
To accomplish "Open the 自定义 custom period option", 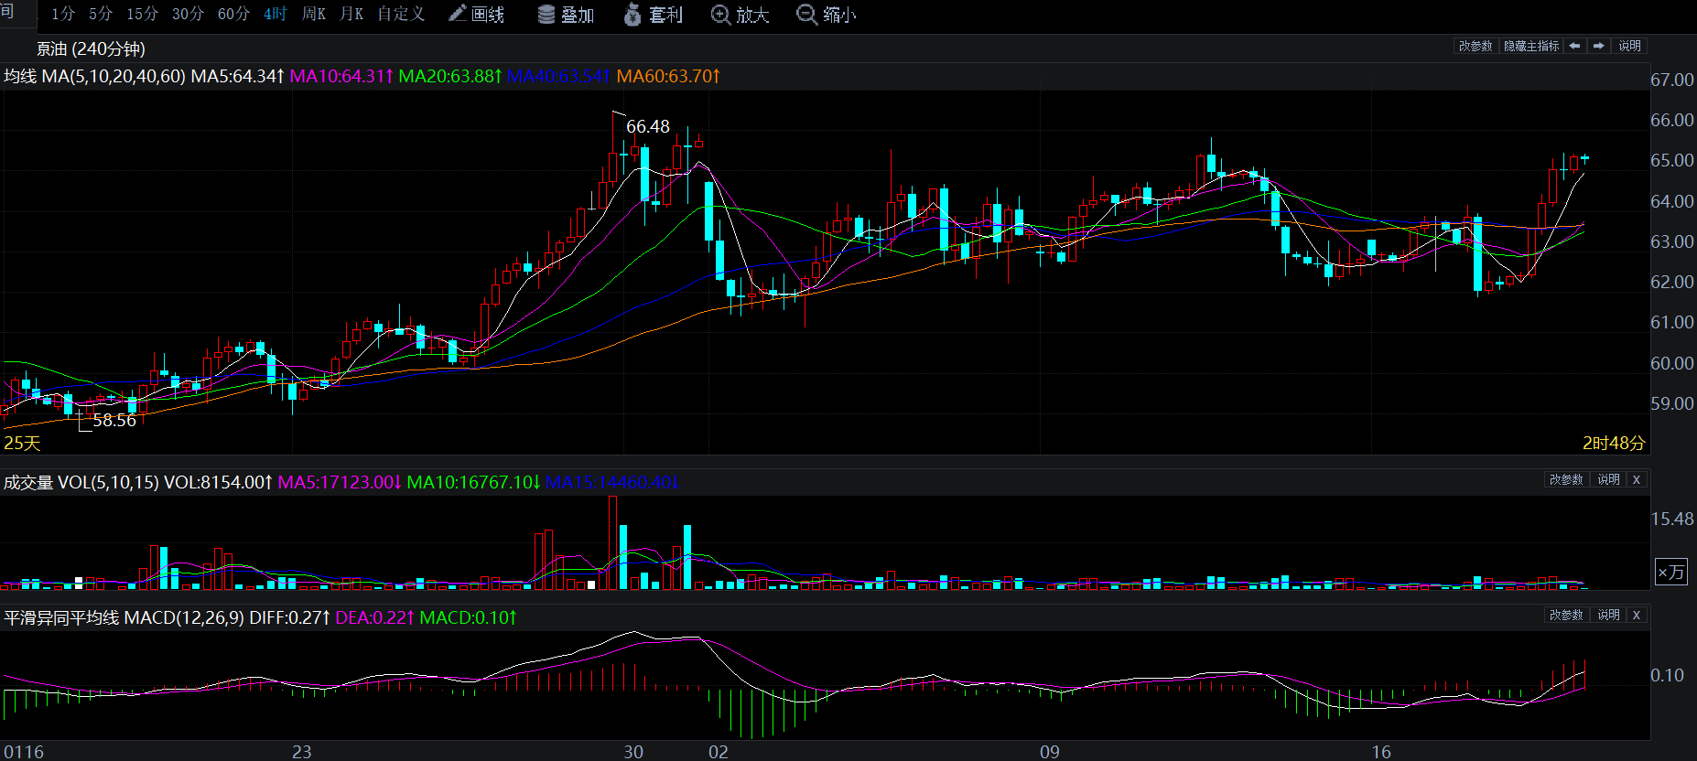I will click(401, 15).
